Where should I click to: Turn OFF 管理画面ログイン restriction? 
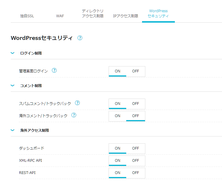(x=135, y=71)
